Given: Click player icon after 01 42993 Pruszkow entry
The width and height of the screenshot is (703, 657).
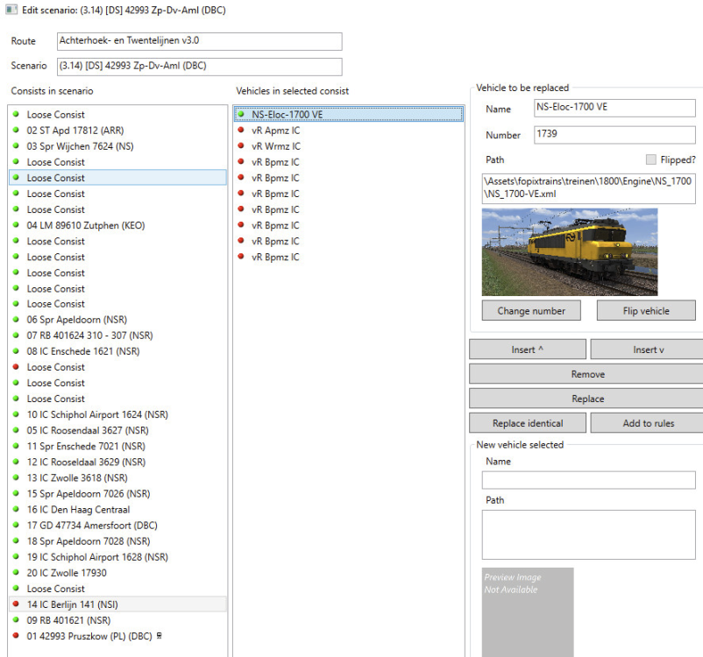Looking at the screenshot, I should click(x=159, y=636).
